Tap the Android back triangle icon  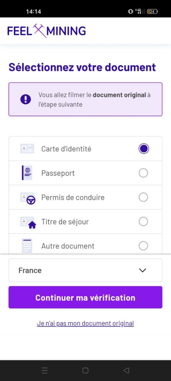[126, 370]
